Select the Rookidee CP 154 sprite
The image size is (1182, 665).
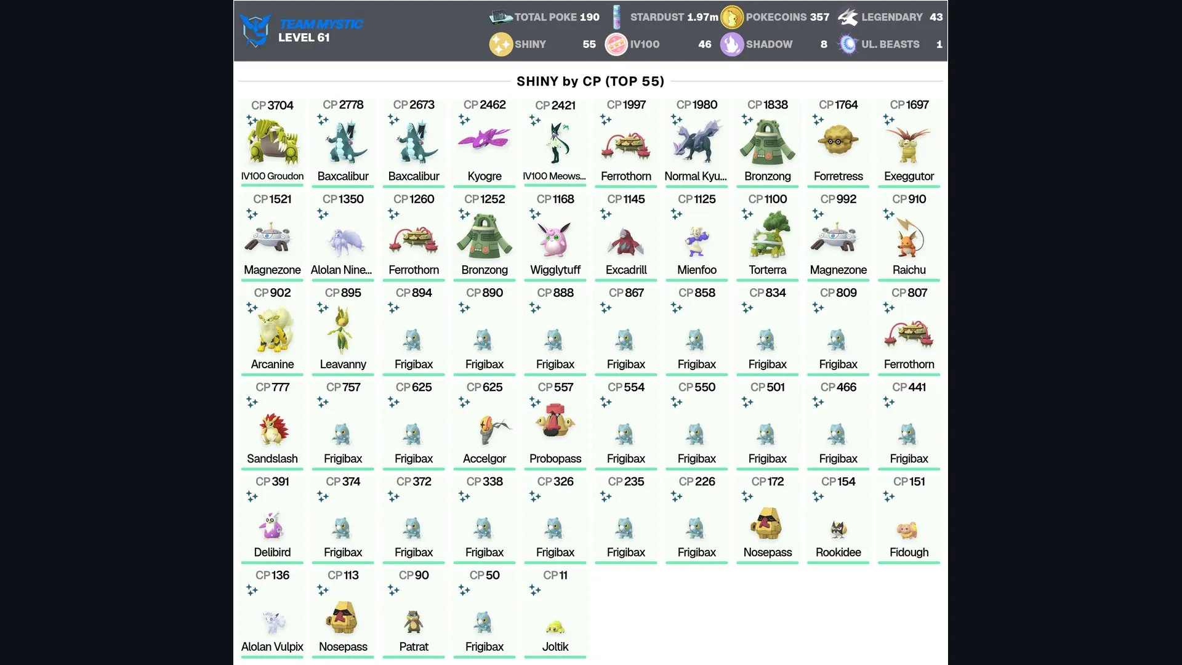coord(838,529)
